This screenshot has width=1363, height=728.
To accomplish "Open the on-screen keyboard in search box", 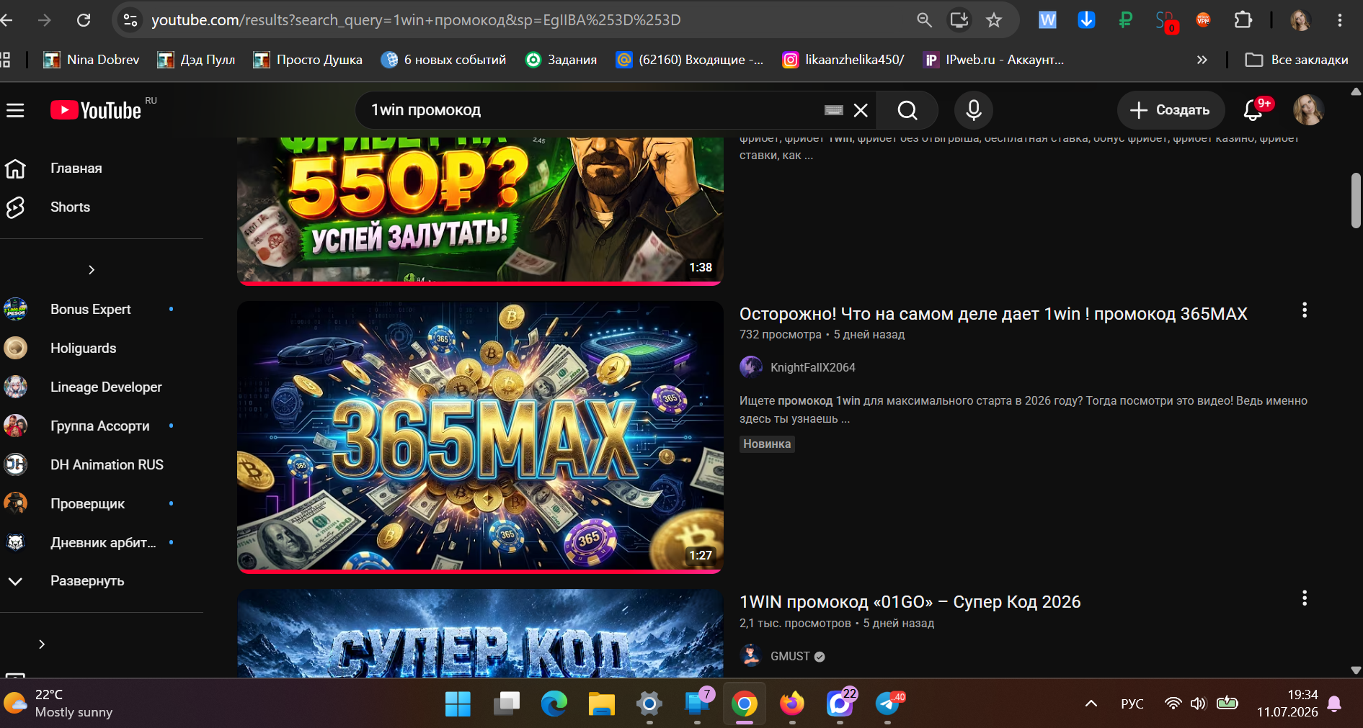I will (833, 110).
